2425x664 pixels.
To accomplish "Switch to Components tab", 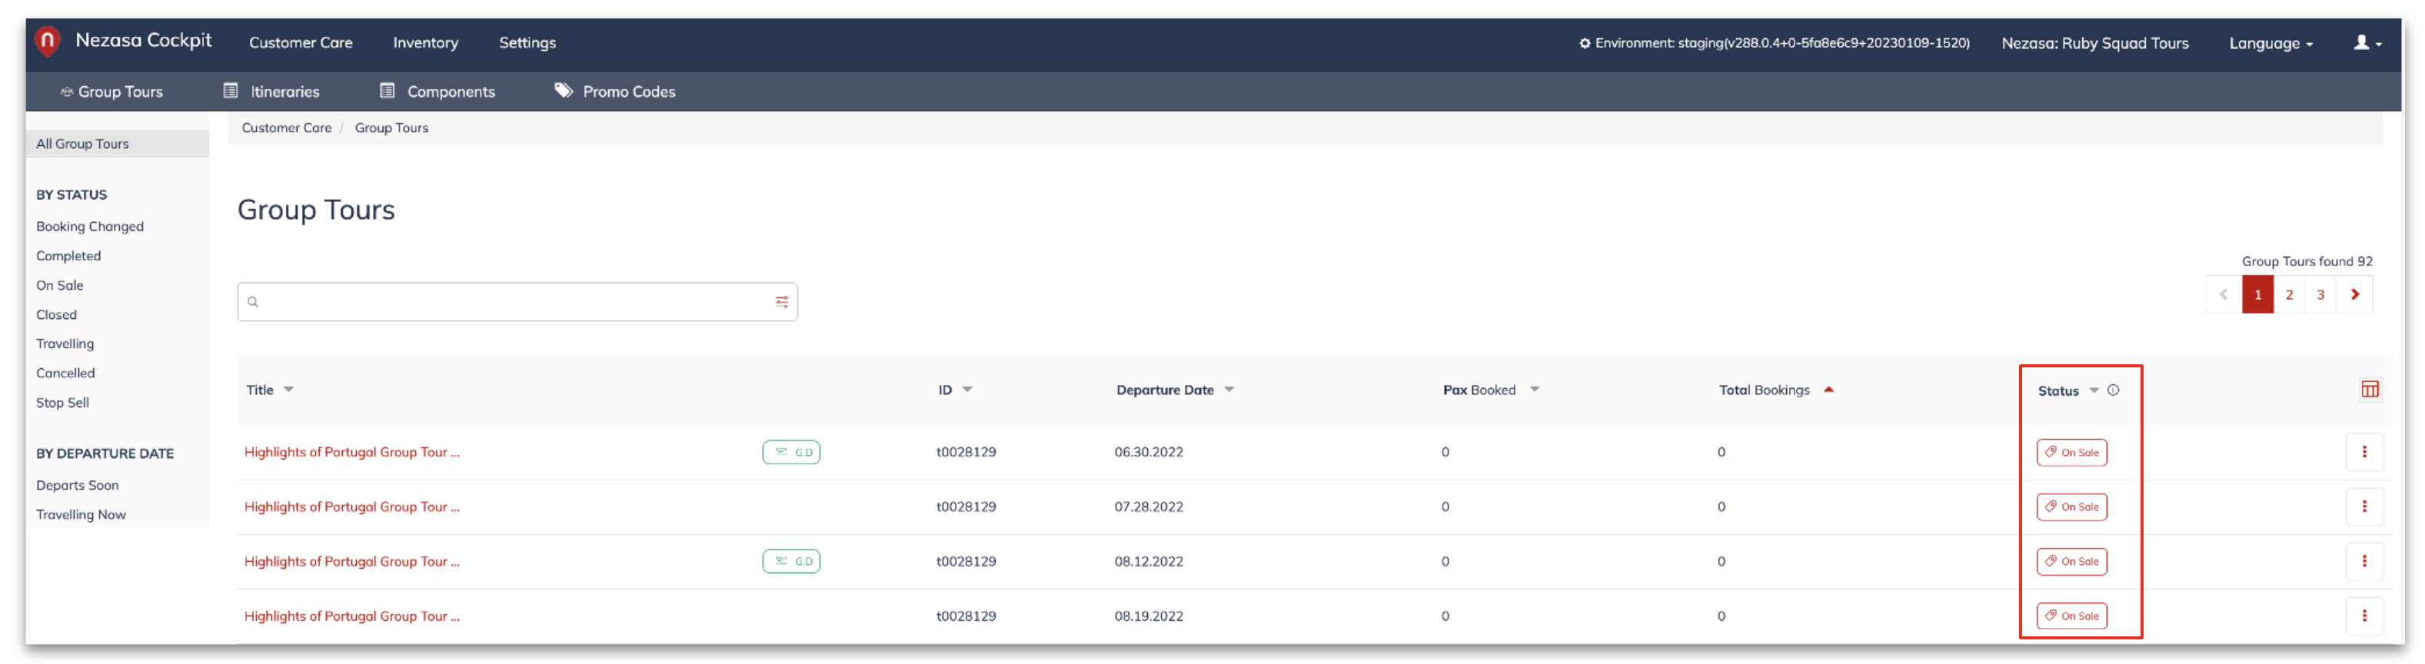I will 437,91.
